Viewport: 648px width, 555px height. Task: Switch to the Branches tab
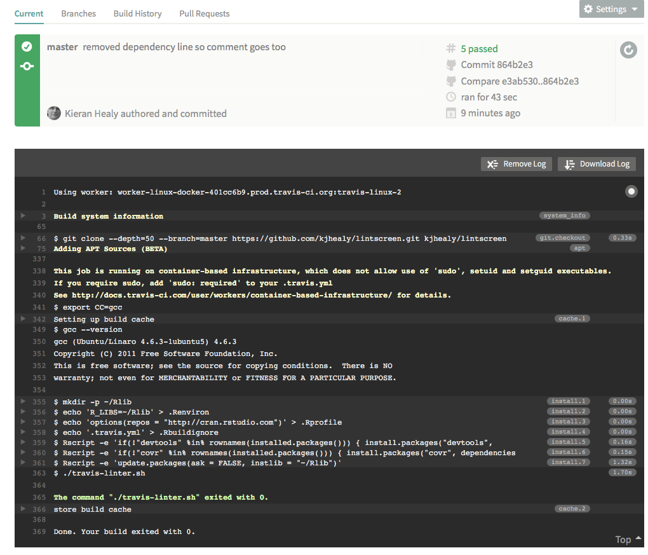click(78, 13)
